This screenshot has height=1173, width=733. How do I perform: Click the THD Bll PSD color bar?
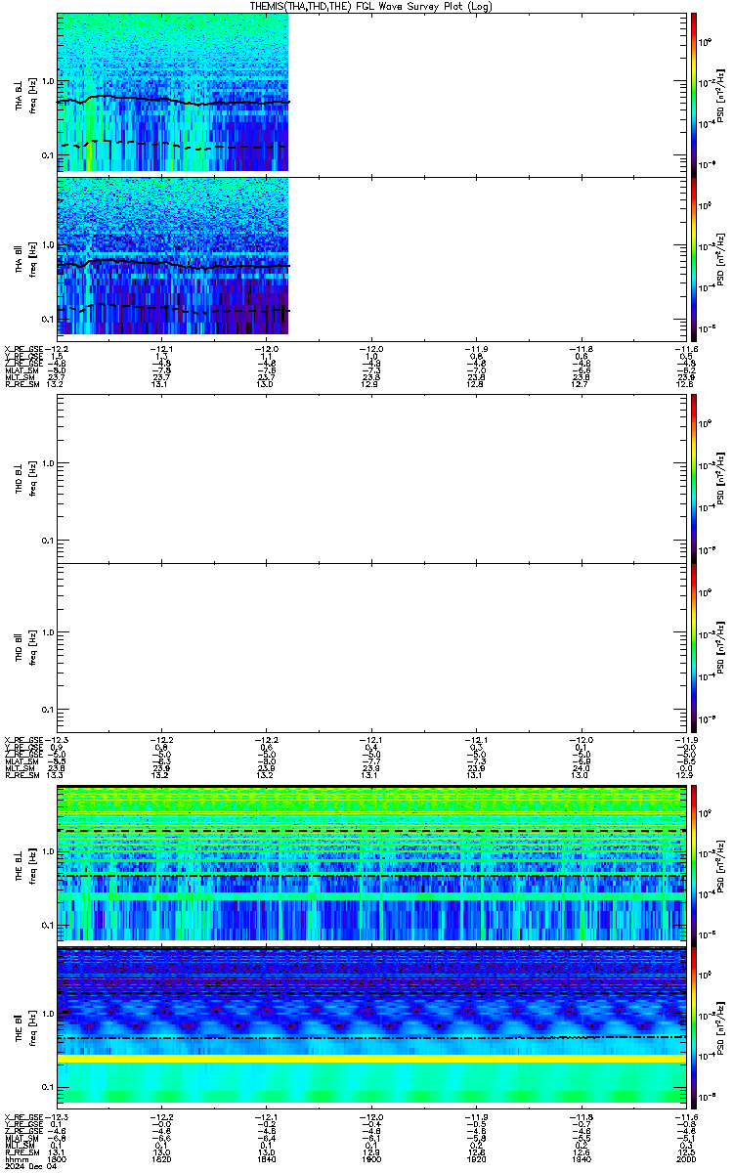tap(694, 647)
